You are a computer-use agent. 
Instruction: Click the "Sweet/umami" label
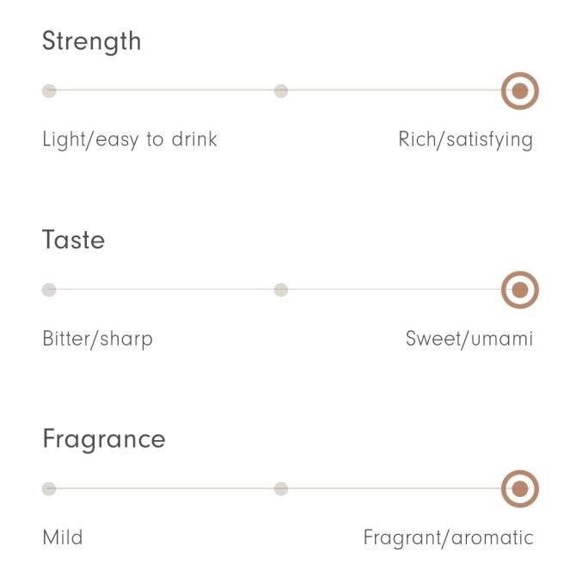pos(469,339)
